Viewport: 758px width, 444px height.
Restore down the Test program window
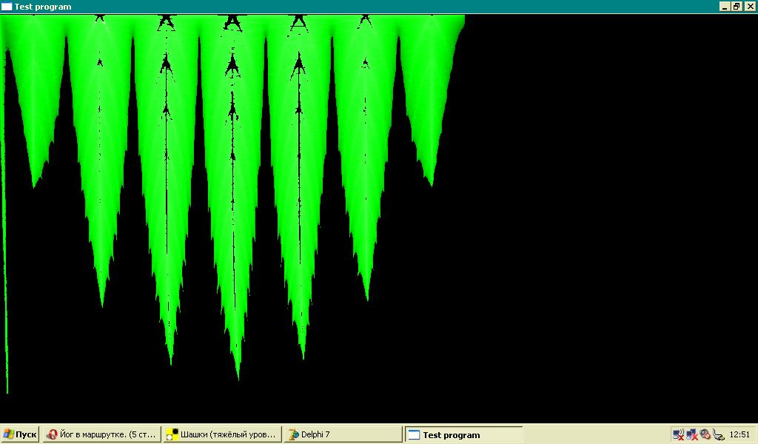pos(737,7)
